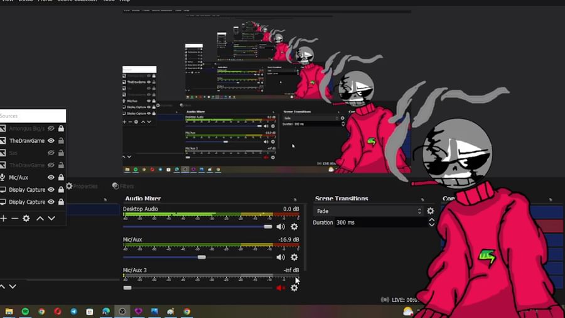Click the OBS Studio taskbar icon
This screenshot has height=318, width=565.
pos(122,312)
